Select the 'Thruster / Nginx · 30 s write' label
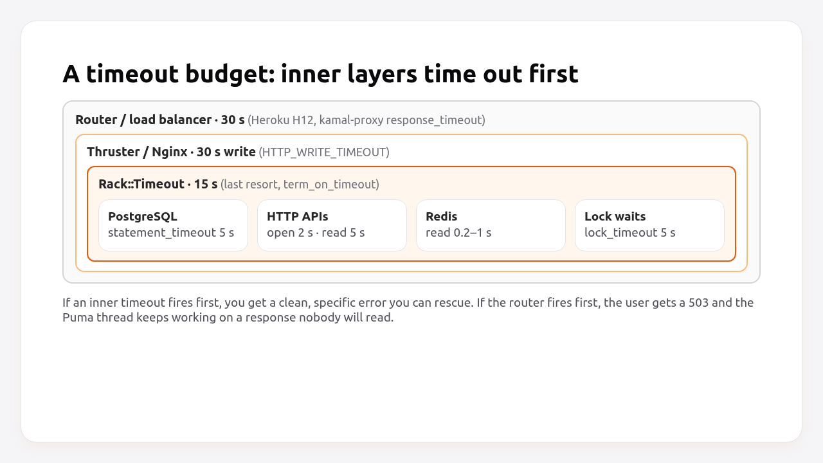The width and height of the screenshot is (823, 463). point(171,152)
